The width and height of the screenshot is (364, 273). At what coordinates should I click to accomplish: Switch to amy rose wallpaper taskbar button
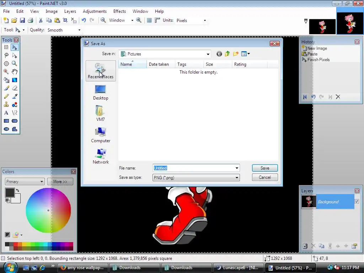tap(82, 268)
